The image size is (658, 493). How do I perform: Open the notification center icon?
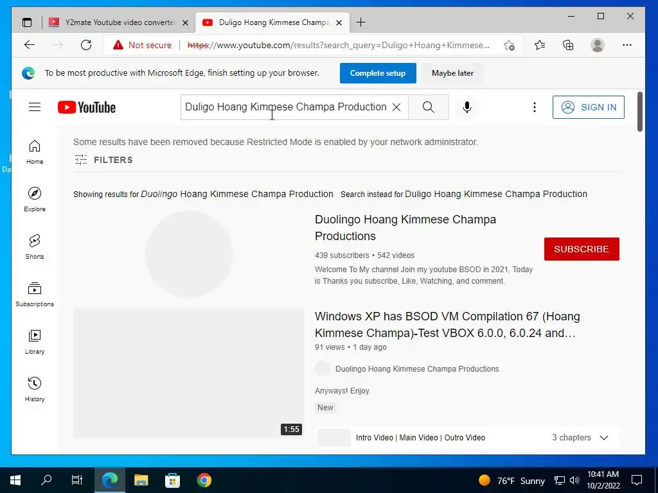637,480
